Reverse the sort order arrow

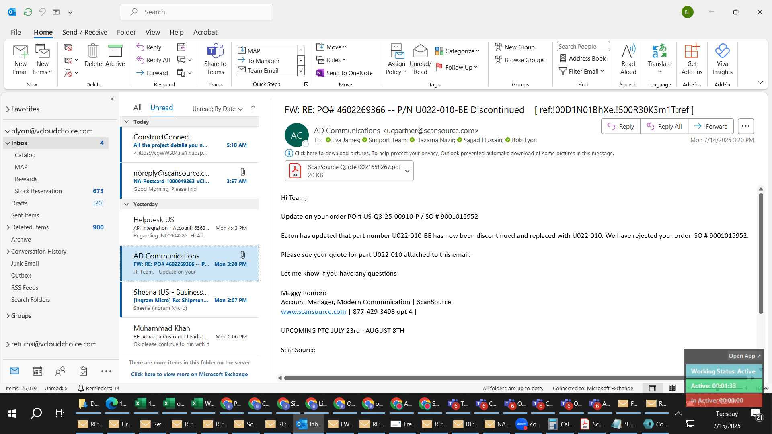[x=253, y=108]
